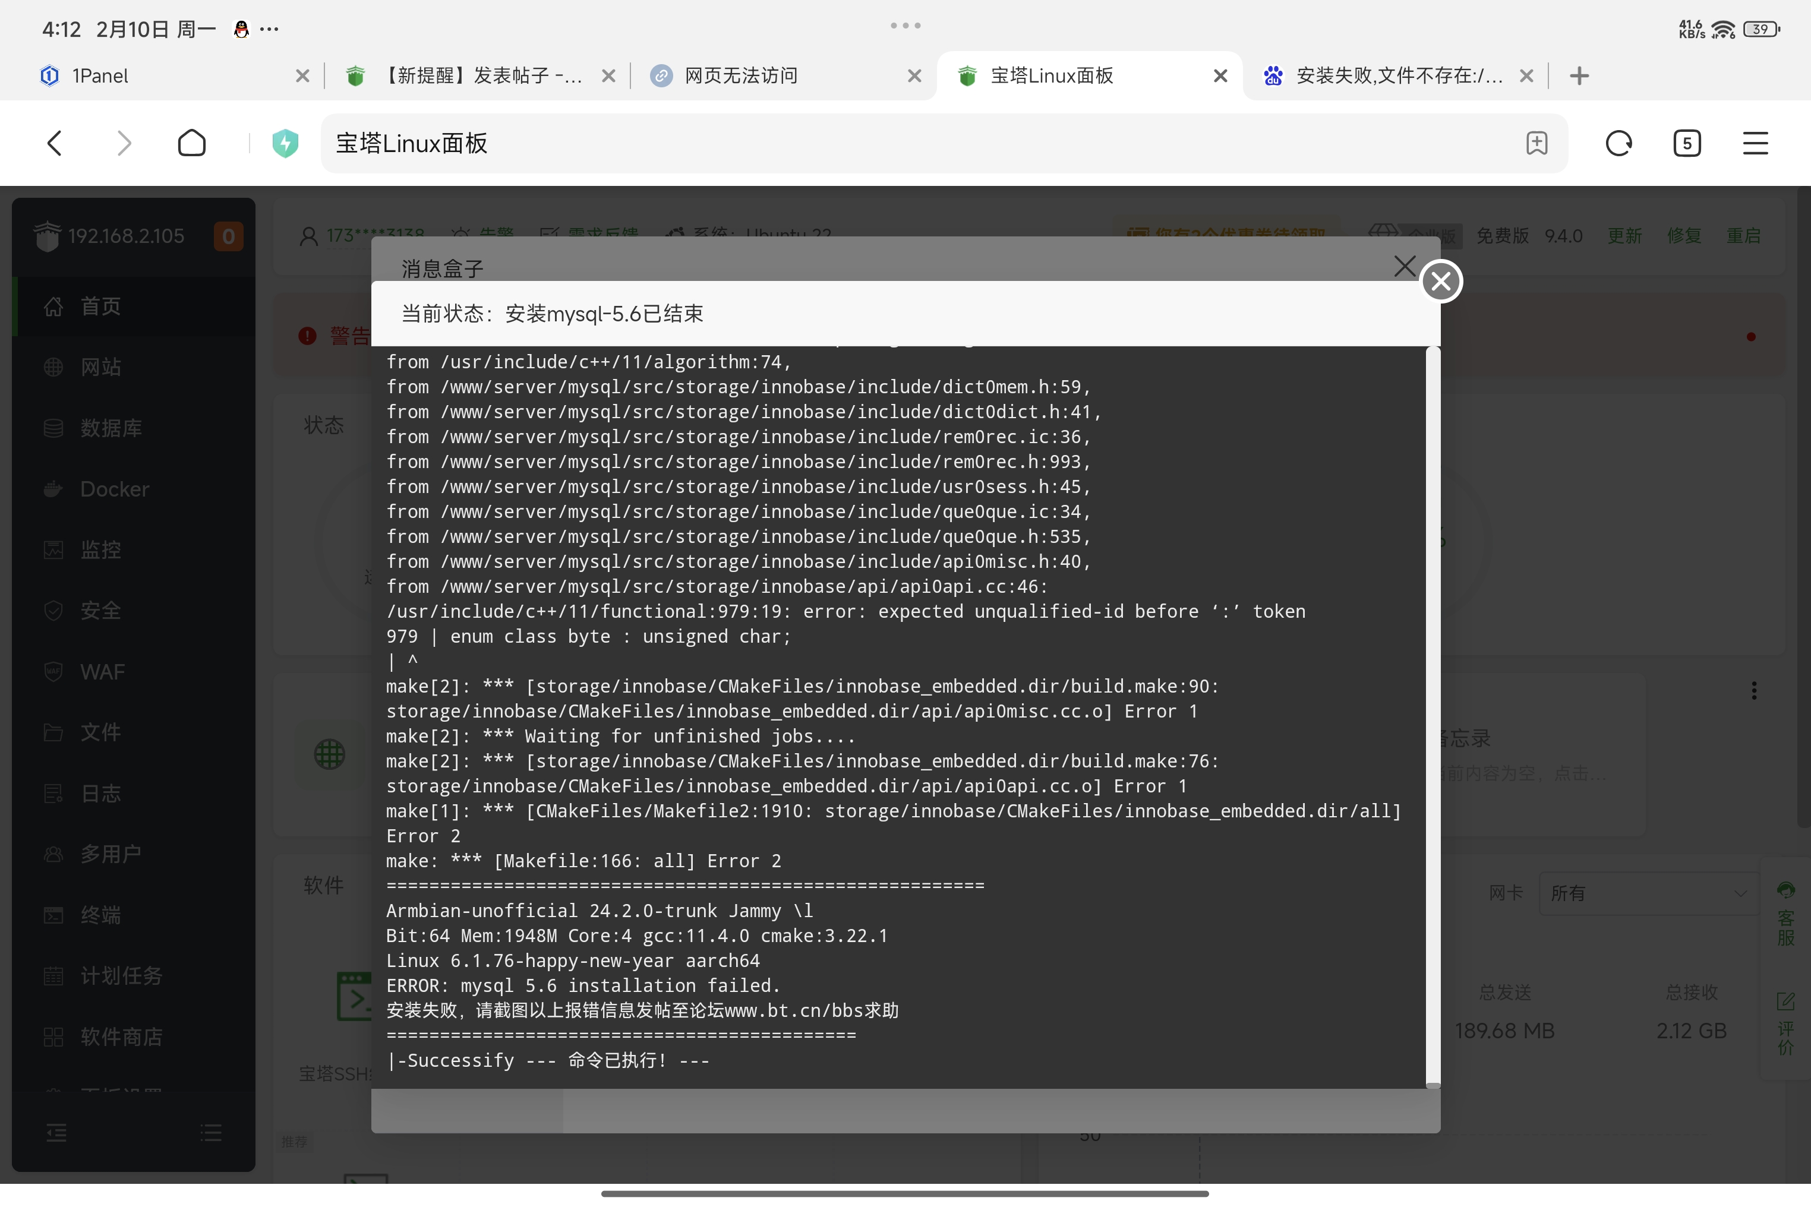Open 首页 in the sidebar
This screenshot has width=1811, height=1207.
[134, 305]
